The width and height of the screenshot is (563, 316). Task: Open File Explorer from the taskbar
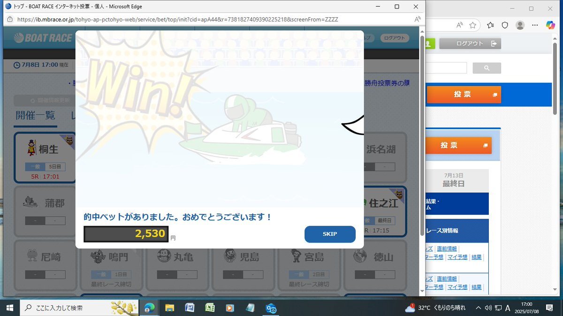[x=169, y=308]
